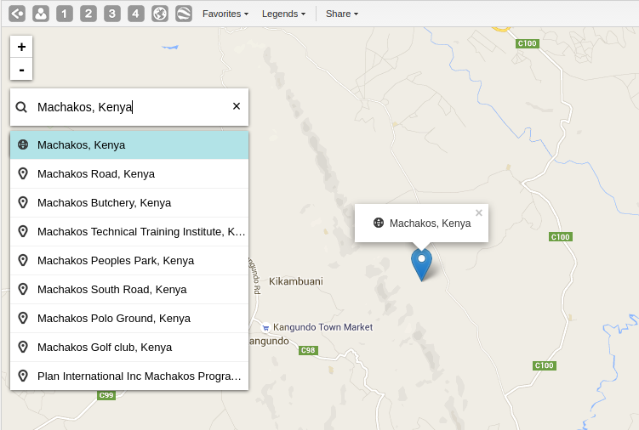Click the pin icon beside Machakos South Road
639x430 pixels.
point(23,290)
